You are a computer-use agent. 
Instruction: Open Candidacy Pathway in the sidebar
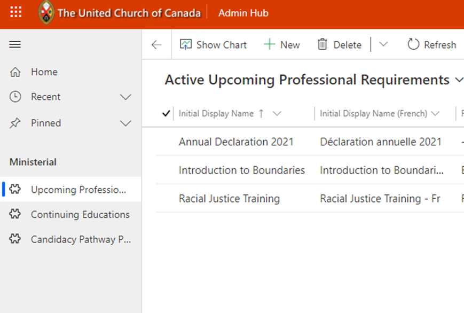coord(80,240)
